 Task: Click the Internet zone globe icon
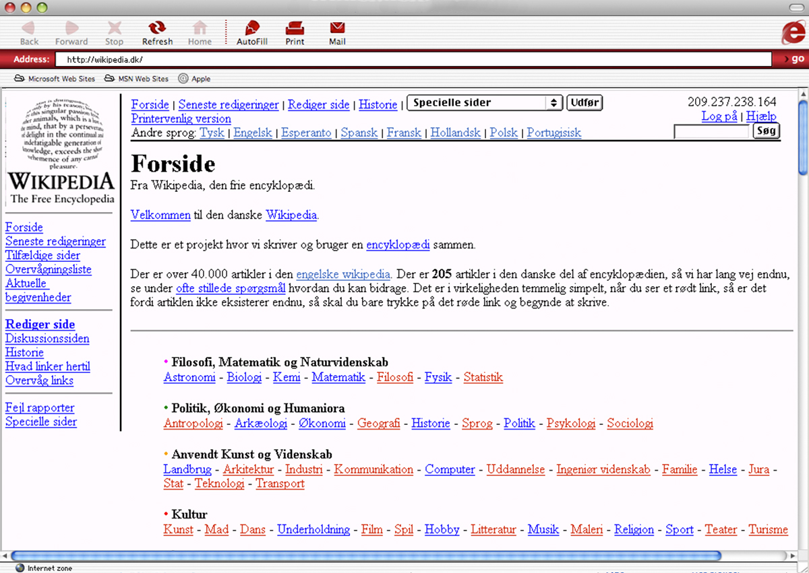[20, 568]
